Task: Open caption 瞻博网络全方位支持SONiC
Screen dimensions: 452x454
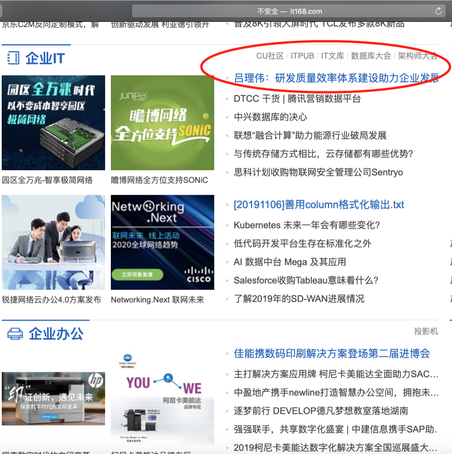Action: click(160, 180)
